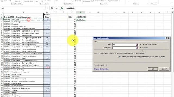Viewport: 174px width, 97px height.
Task: Open the Insert Function fx button
Action: (x=62, y=8)
